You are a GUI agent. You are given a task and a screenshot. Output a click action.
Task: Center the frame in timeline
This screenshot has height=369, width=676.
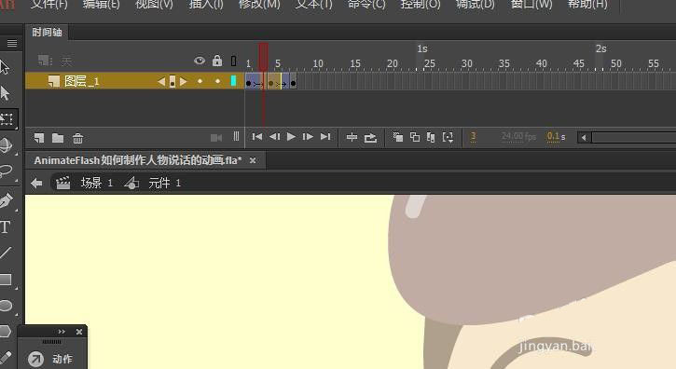pyautogui.click(x=352, y=138)
